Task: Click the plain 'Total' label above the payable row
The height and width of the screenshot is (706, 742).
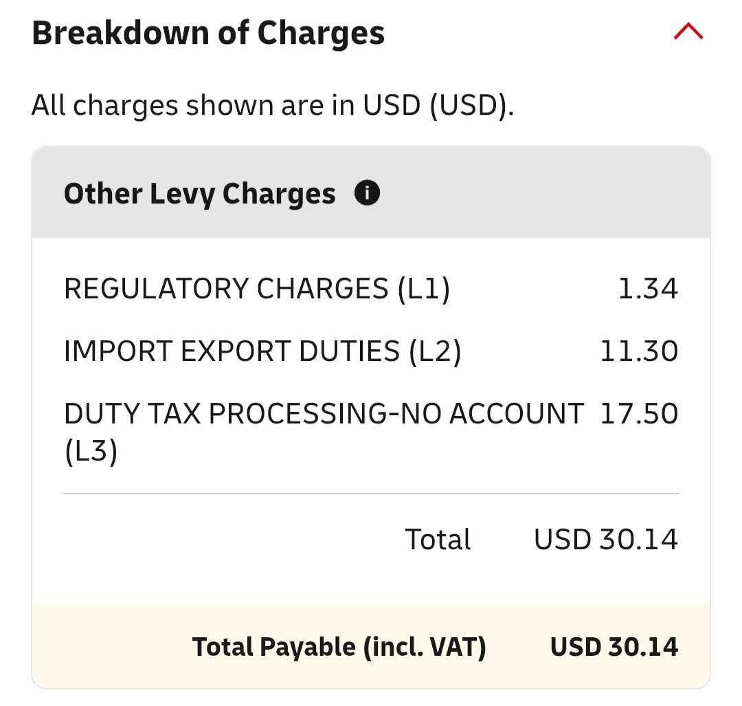Action: point(438,540)
